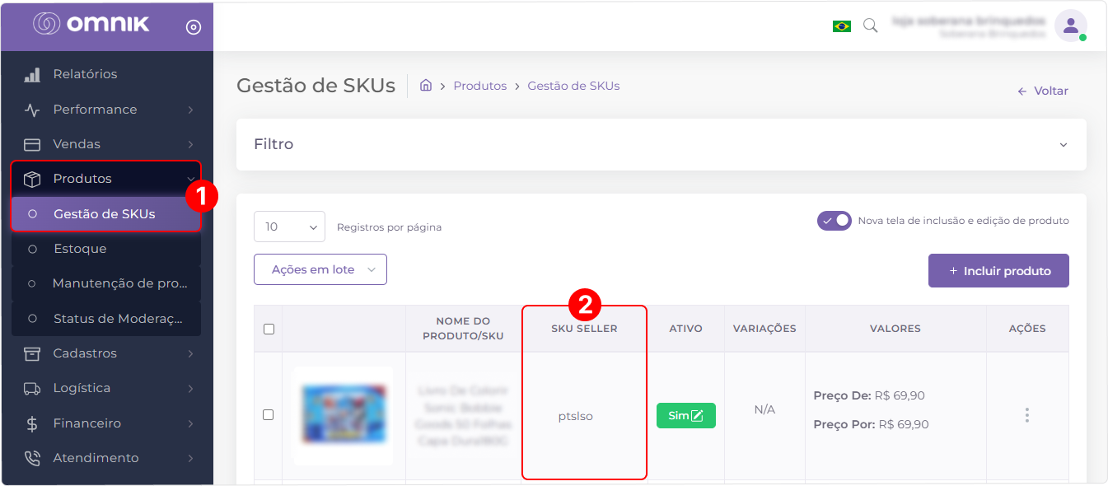Expand Vendas menu chevron
The width and height of the screenshot is (1108, 486).
point(190,144)
